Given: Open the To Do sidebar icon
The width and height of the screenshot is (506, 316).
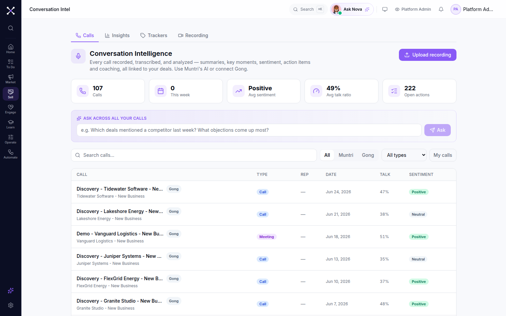Looking at the screenshot, I should [x=10, y=64].
